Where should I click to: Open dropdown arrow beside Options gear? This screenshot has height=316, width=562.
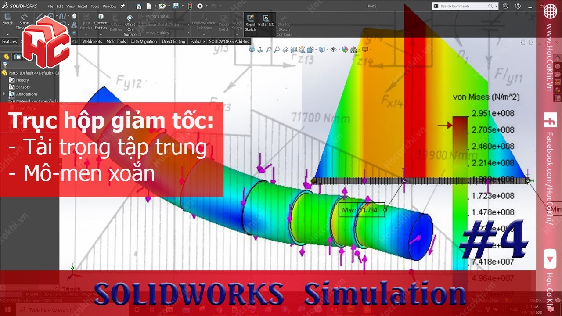[x=206, y=7]
